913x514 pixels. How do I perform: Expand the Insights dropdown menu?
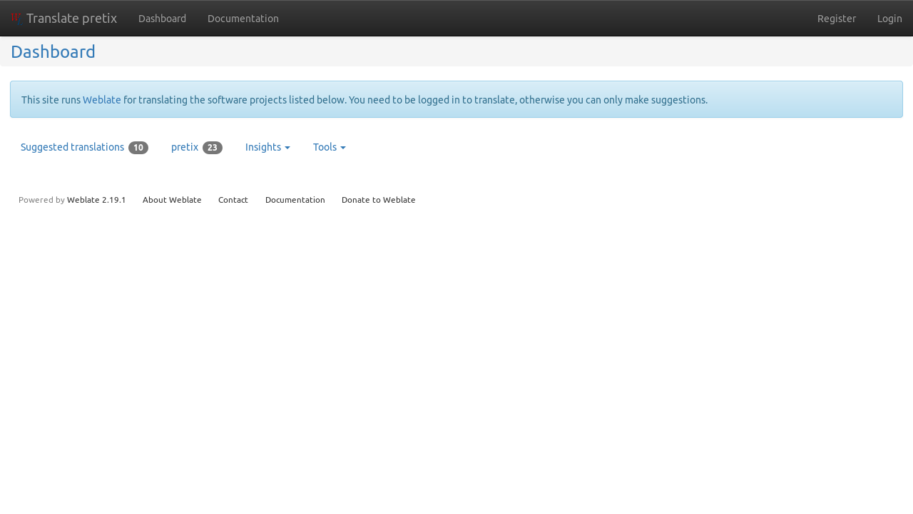(x=267, y=147)
